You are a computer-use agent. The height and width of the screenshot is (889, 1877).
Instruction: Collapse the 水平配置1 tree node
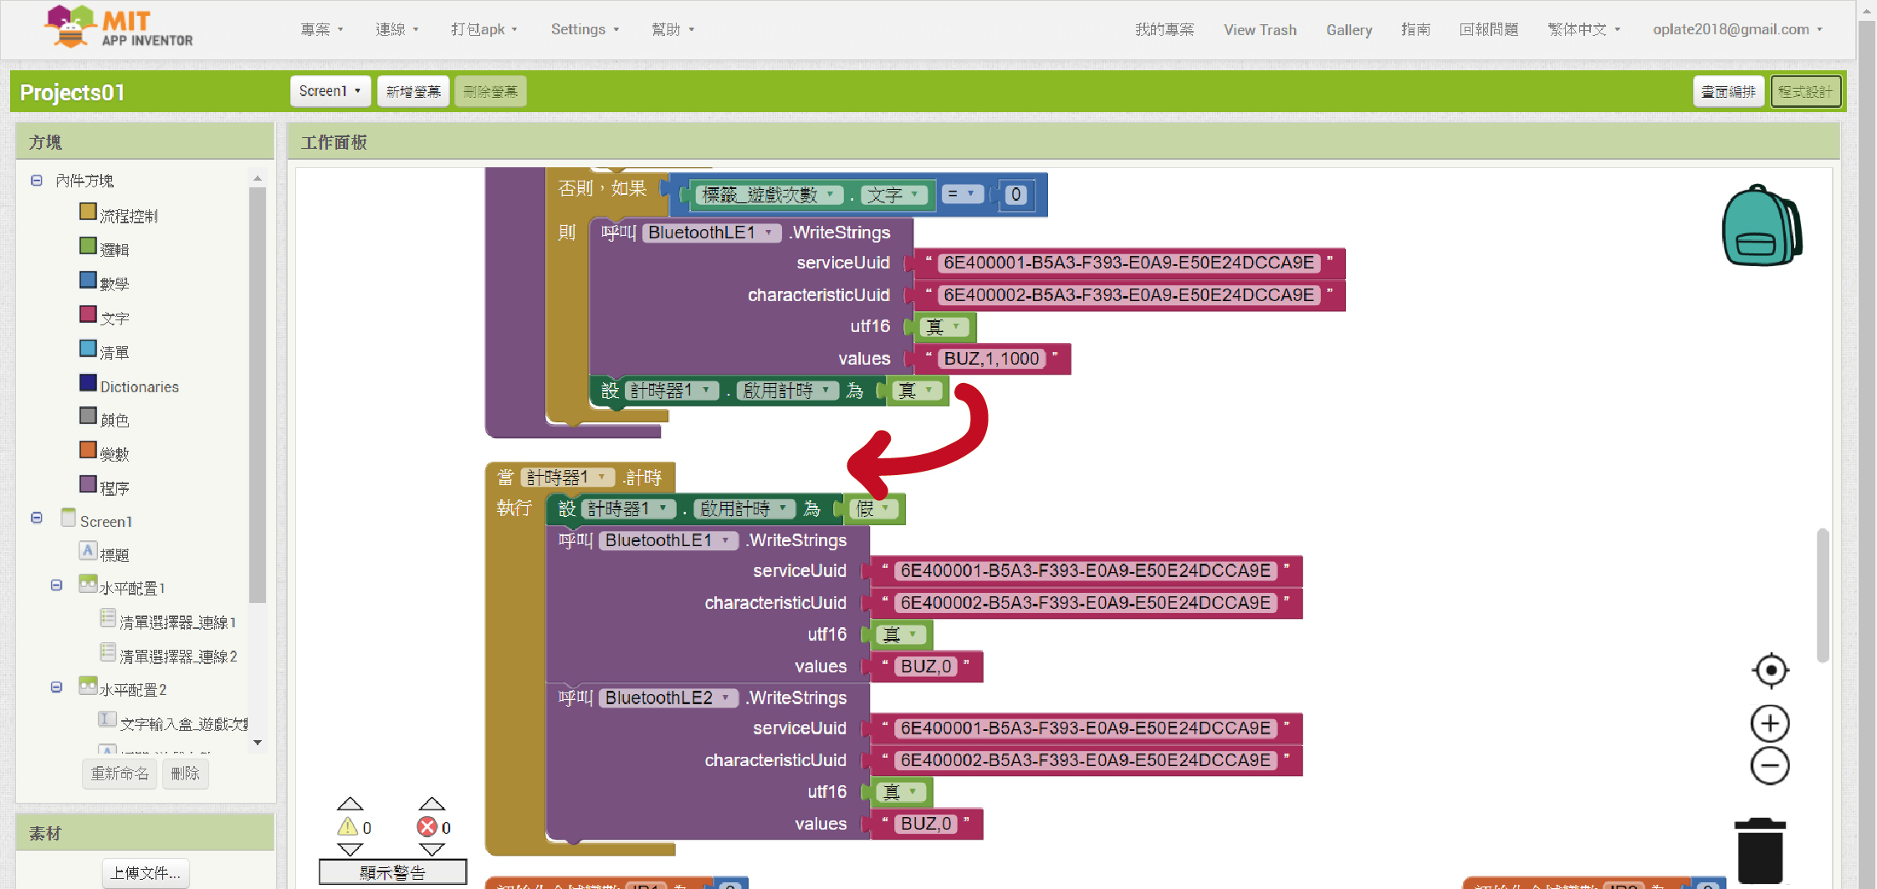pos(56,585)
